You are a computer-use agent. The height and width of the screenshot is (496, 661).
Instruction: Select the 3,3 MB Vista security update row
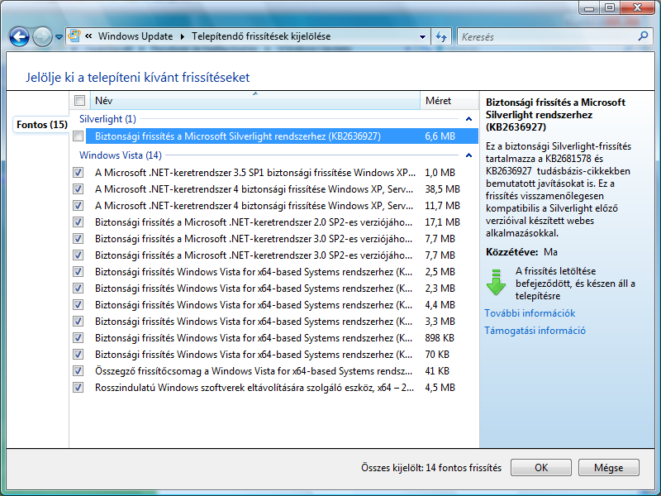point(282,322)
